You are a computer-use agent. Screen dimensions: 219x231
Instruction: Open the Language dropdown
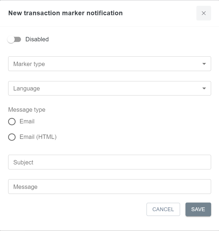tap(109, 88)
